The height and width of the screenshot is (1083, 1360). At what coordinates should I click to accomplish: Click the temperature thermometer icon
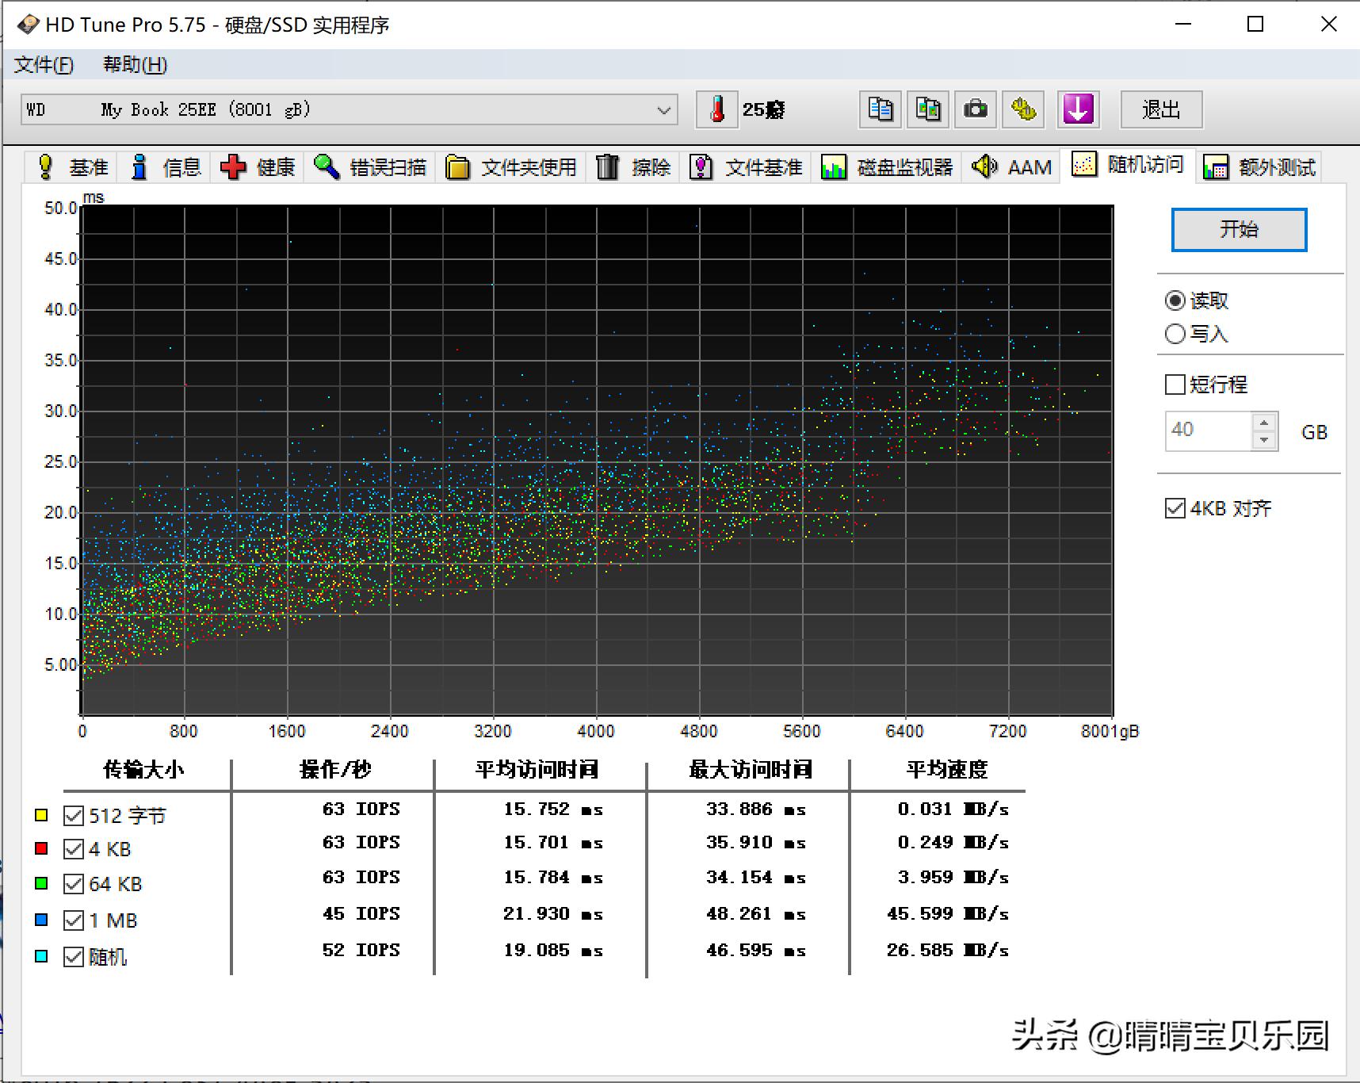[x=717, y=109]
